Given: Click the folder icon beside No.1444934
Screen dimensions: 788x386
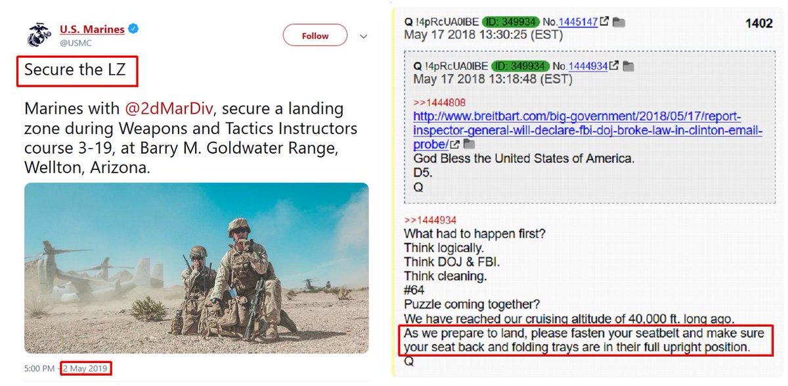Looking at the screenshot, I should [x=628, y=66].
